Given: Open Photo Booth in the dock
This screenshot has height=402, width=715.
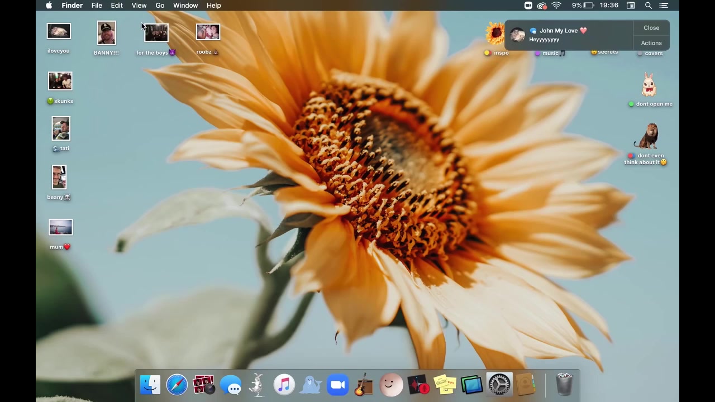Looking at the screenshot, I should 203,385.
